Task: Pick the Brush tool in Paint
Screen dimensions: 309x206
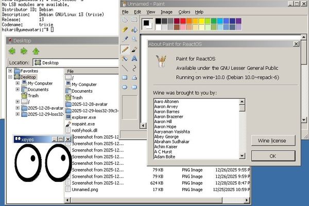Action: 134,49
